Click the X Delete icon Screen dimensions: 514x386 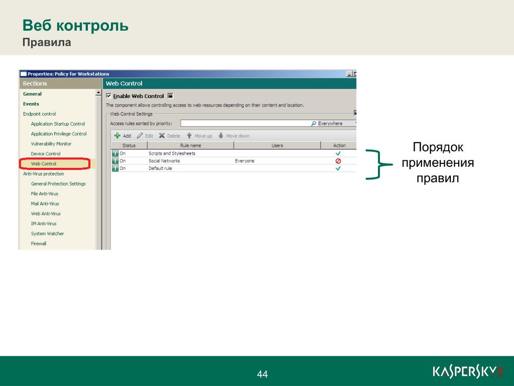(x=162, y=136)
